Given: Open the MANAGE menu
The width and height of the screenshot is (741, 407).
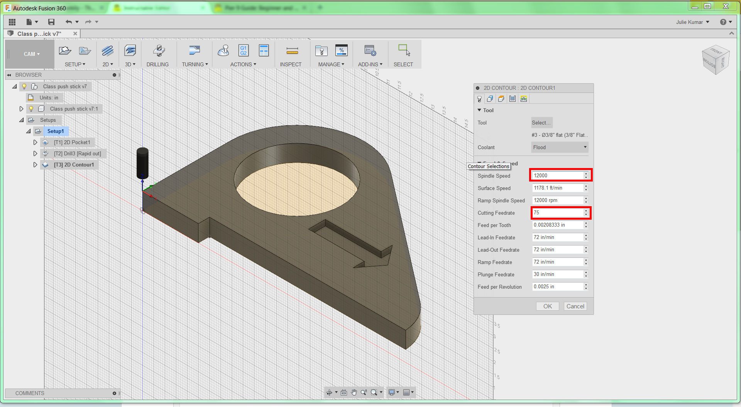Looking at the screenshot, I should pos(331,64).
